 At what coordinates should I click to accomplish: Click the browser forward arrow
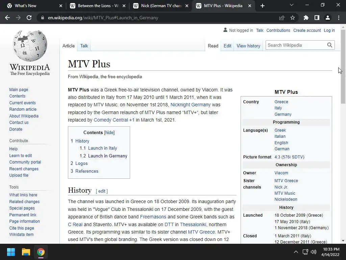[18, 18]
